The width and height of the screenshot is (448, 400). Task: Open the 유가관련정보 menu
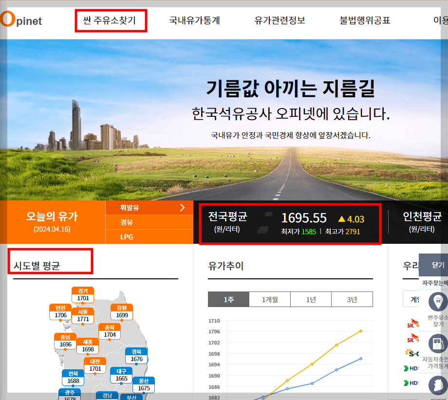pyautogui.click(x=279, y=20)
